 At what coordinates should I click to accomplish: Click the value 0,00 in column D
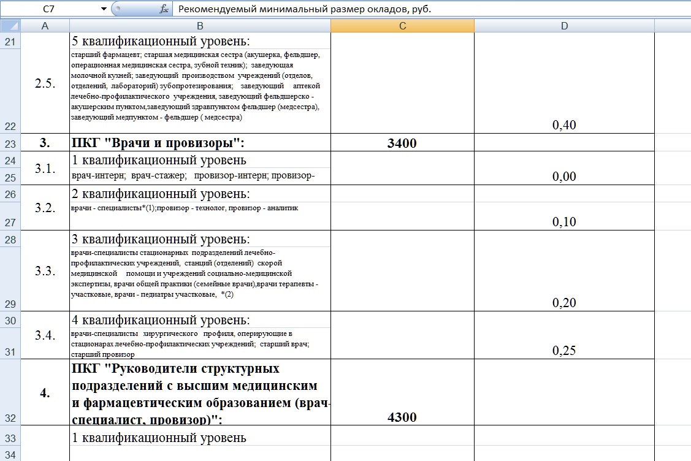564,177
